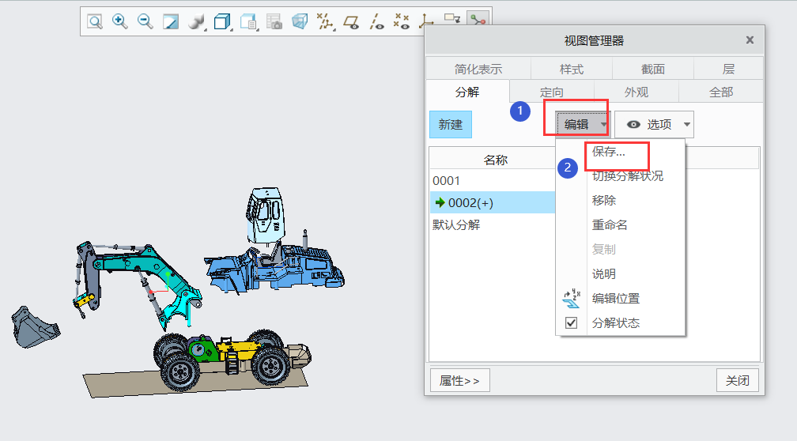The height and width of the screenshot is (441, 797).
Task: Click the excavator bucket model part
Action: pyautogui.click(x=35, y=328)
